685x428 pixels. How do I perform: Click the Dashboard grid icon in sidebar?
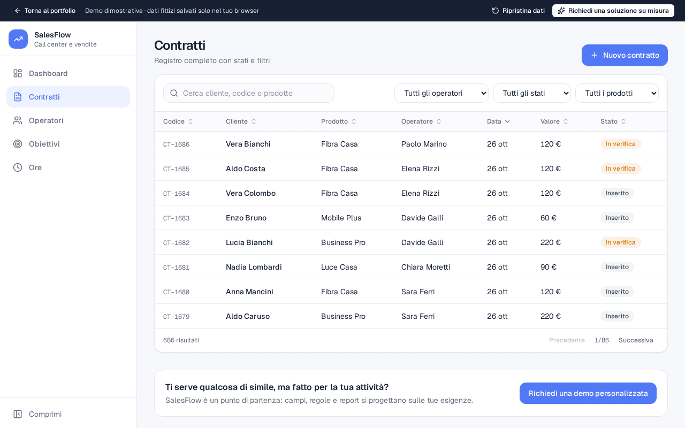(x=18, y=73)
